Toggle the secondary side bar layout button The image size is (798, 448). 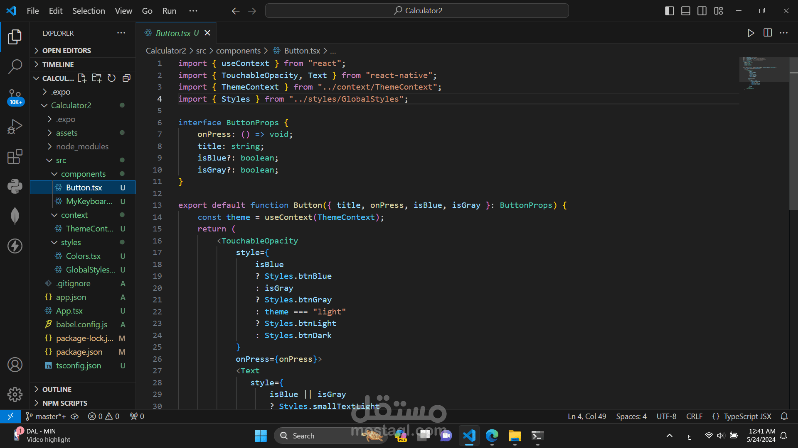click(702, 11)
